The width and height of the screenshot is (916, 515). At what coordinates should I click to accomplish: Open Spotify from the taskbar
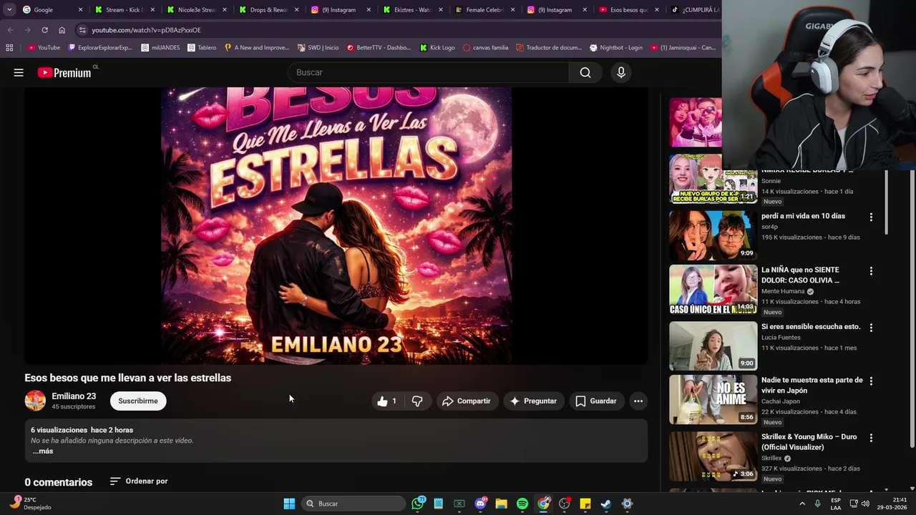(522, 504)
